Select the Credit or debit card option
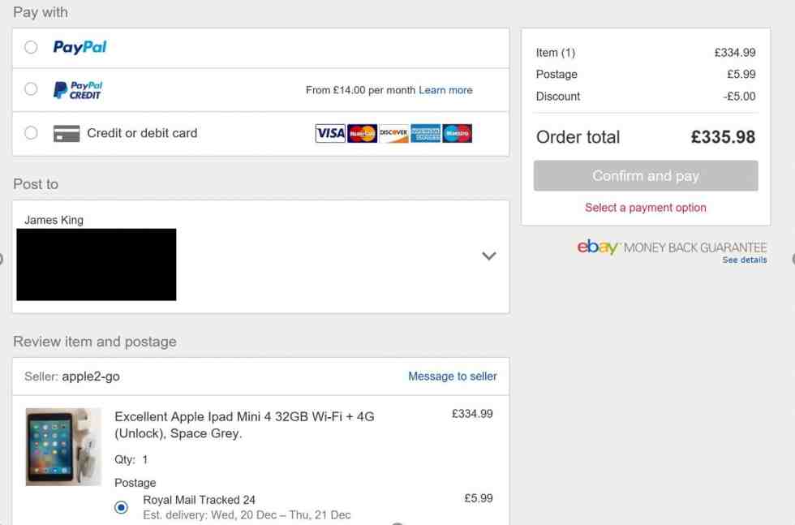 pos(30,132)
